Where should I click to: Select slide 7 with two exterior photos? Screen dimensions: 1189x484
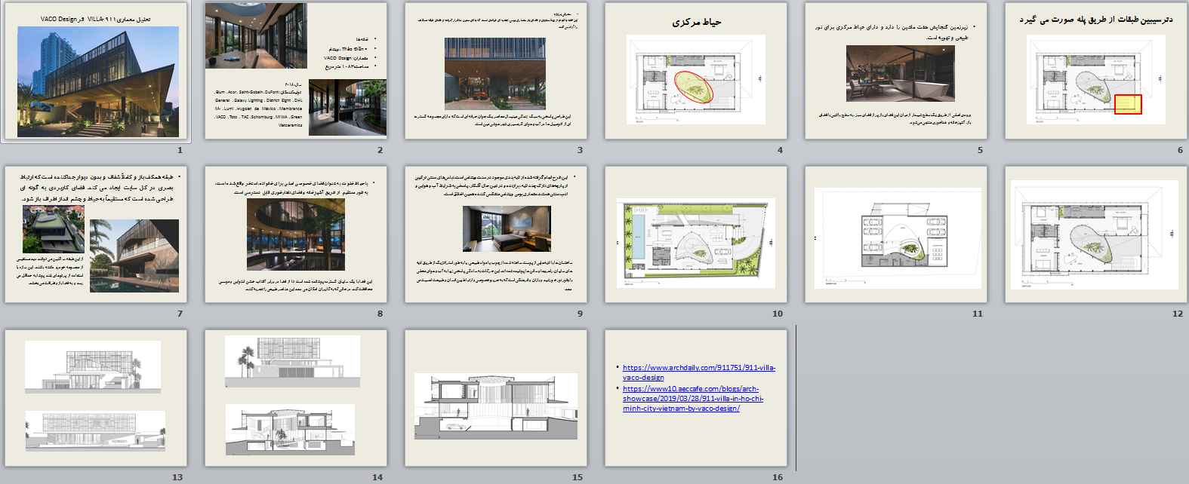pyautogui.click(x=96, y=234)
